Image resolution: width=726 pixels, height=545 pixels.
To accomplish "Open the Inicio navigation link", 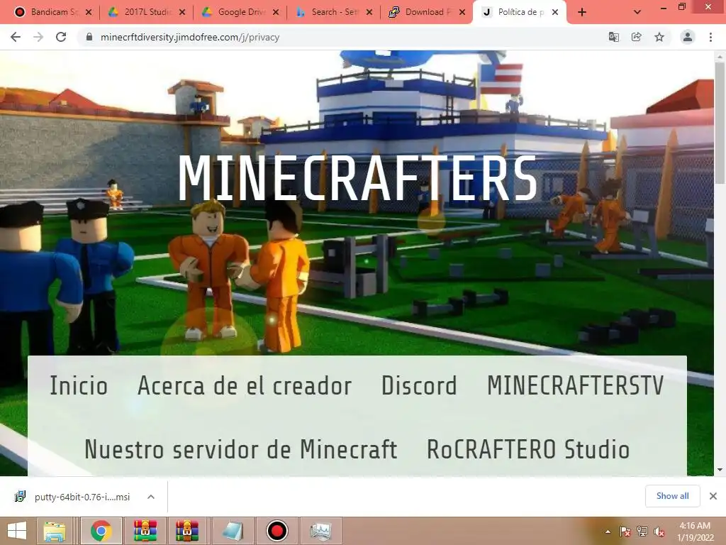I will click(x=79, y=385).
